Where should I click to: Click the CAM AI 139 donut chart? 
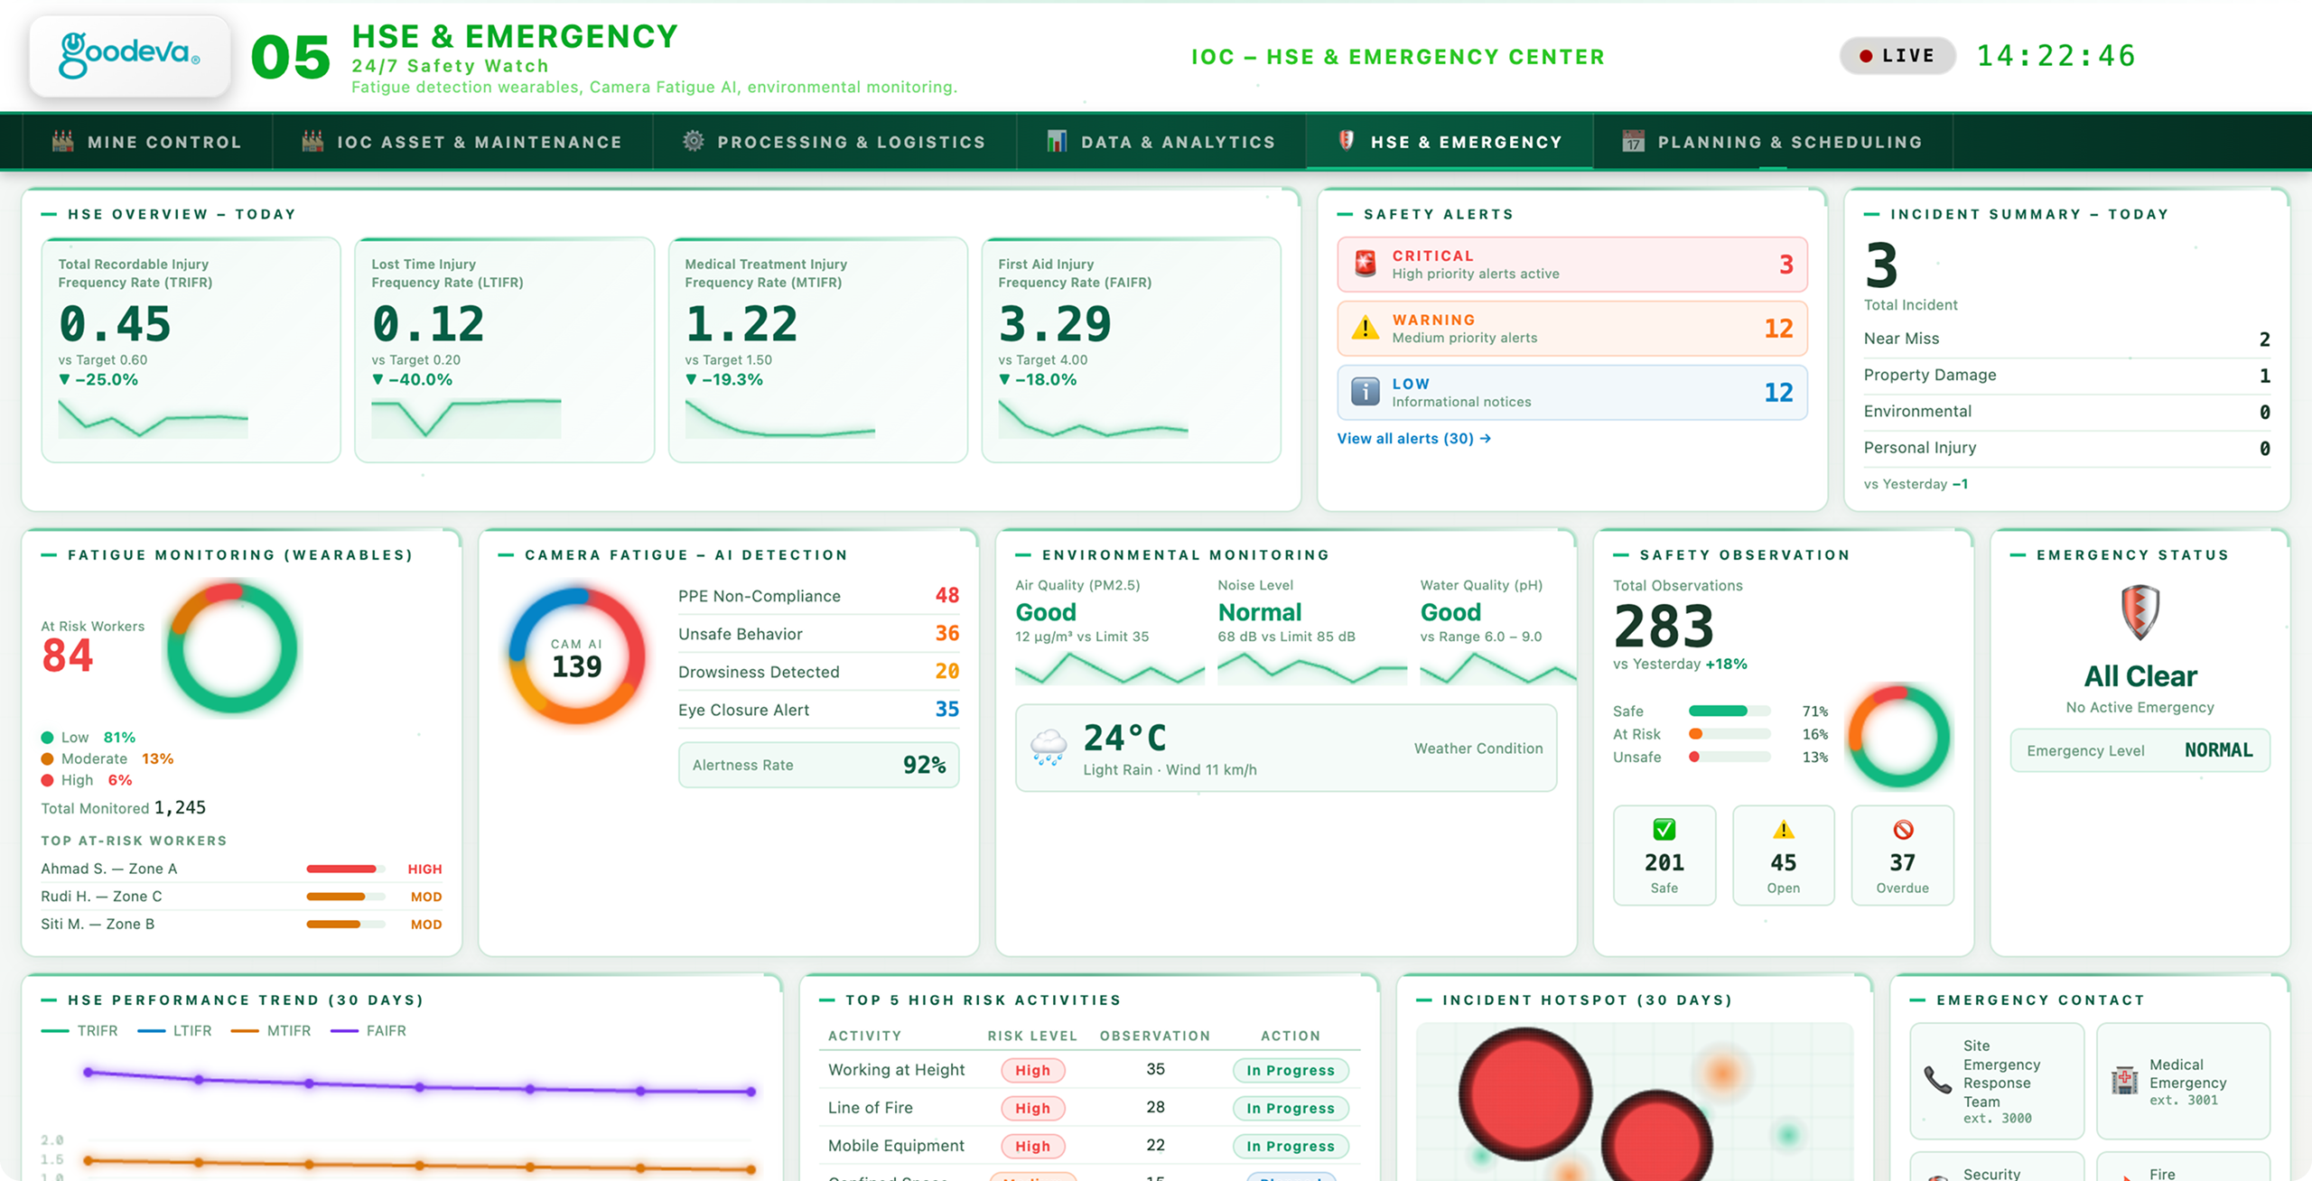[576, 656]
